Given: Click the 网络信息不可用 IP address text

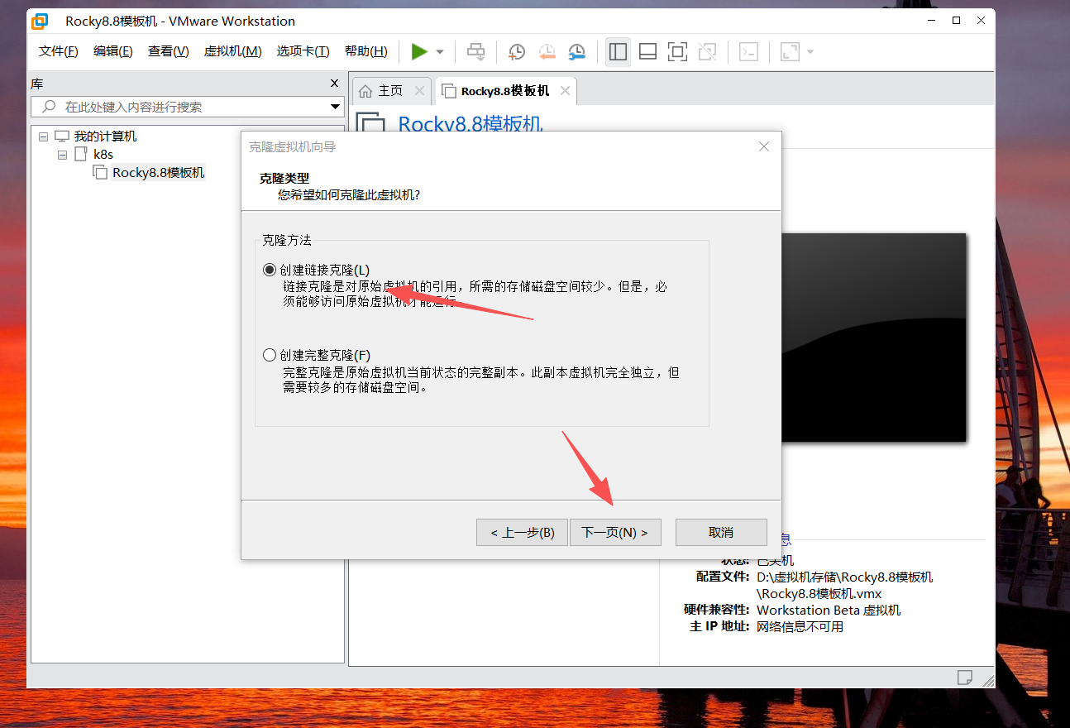Looking at the screenshot, I should 800,626.
